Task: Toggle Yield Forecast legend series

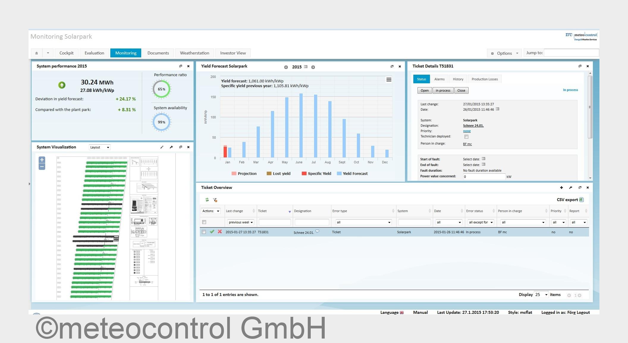Action: 352,174
